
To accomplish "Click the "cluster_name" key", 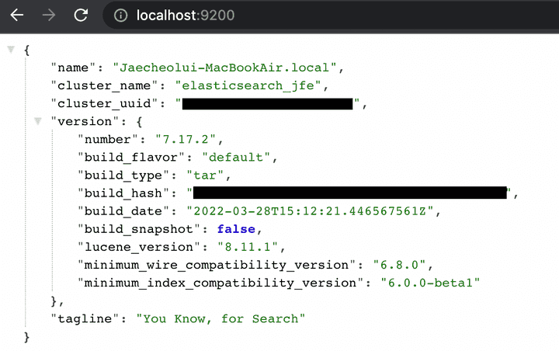I will coord(104,85).
